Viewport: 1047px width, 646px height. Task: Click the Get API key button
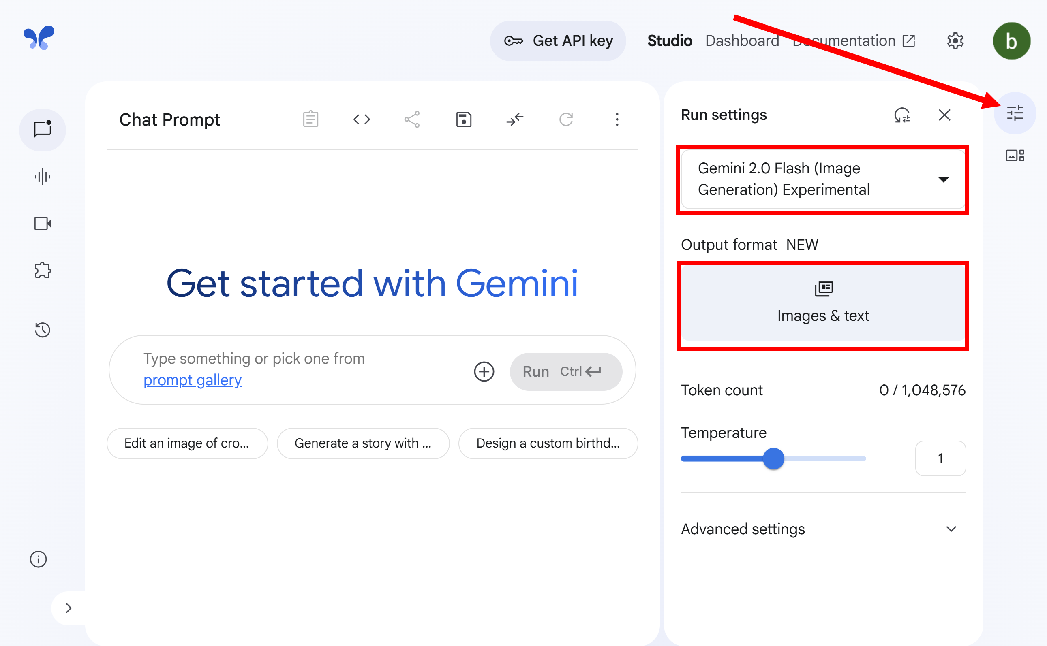558,41
